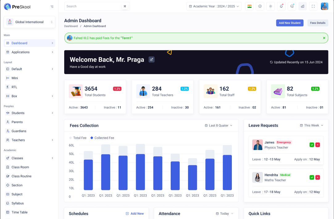
Task: Click the Fees Details button
Action: (x=318, y=23)
